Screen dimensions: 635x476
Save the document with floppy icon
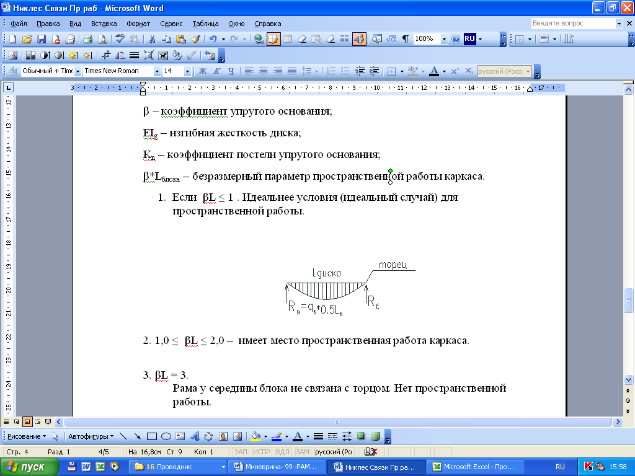(x=42, y=39)
